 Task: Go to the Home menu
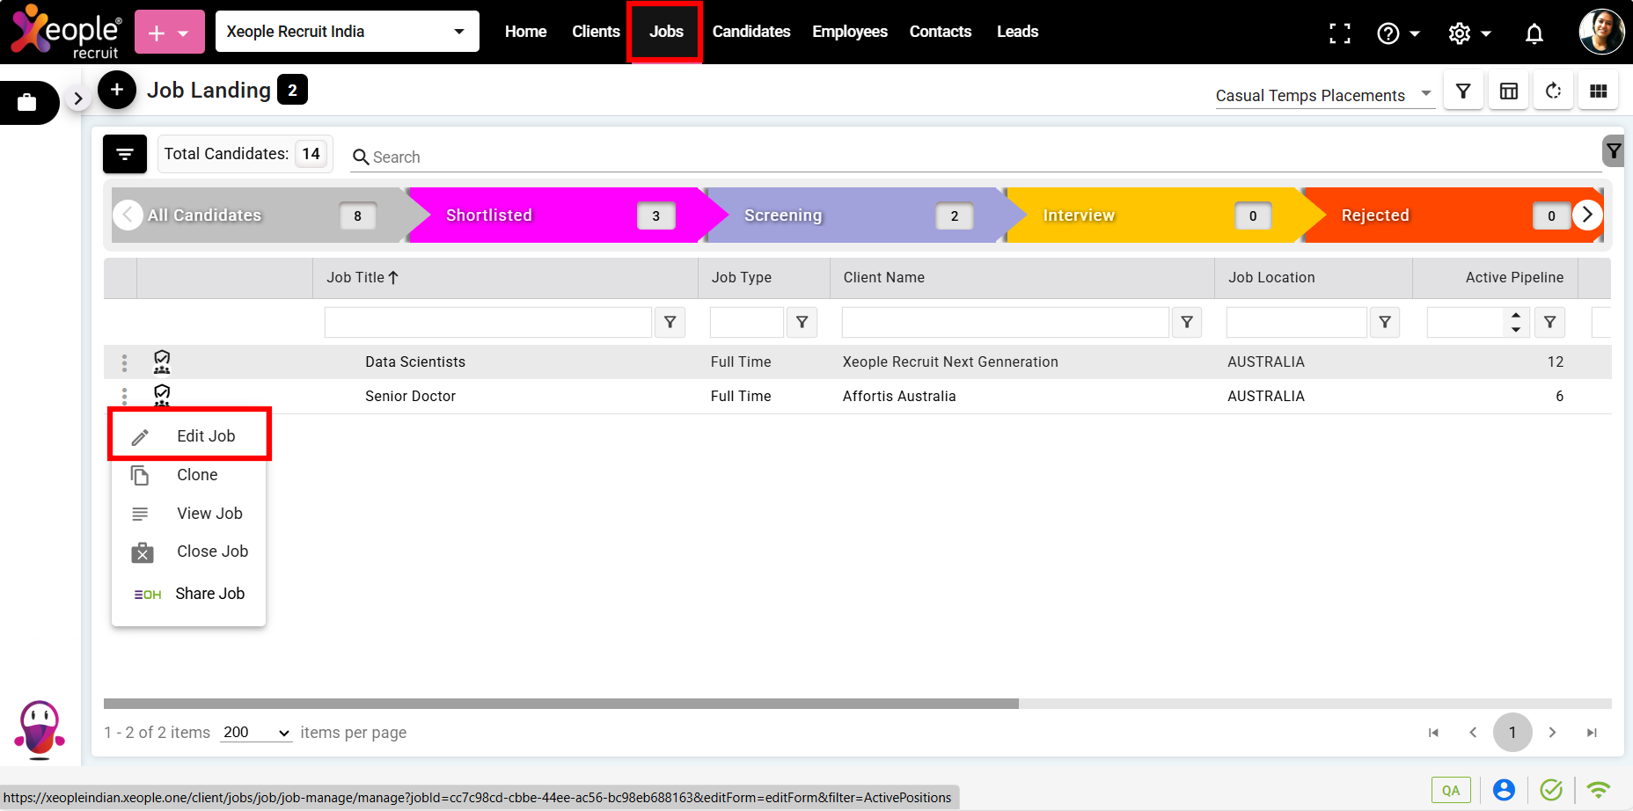point(525,32)
